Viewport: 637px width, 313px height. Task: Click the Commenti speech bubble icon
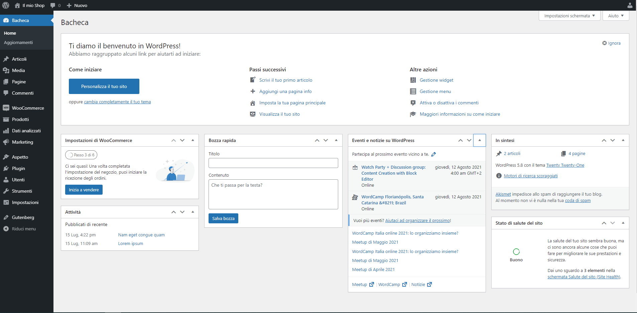pos(7,93)
